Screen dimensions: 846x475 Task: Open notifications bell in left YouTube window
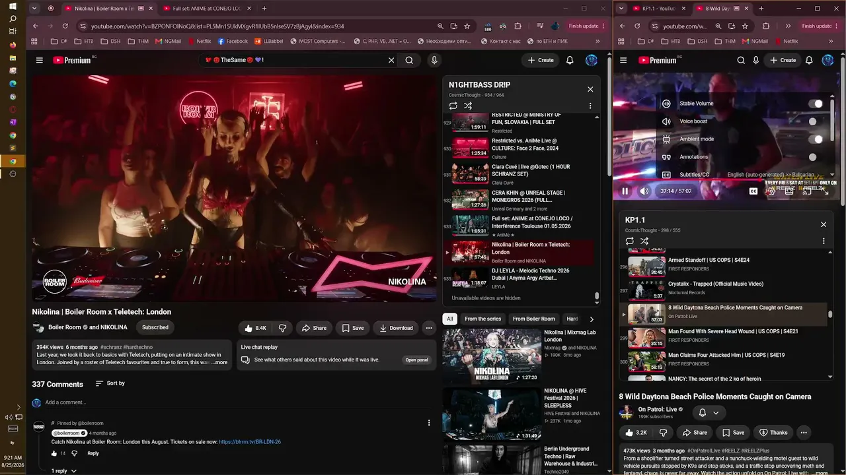click(x=570, y=60)
